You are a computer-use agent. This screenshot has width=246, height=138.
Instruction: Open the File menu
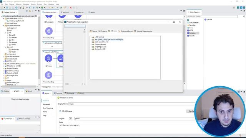click(2, 4)
